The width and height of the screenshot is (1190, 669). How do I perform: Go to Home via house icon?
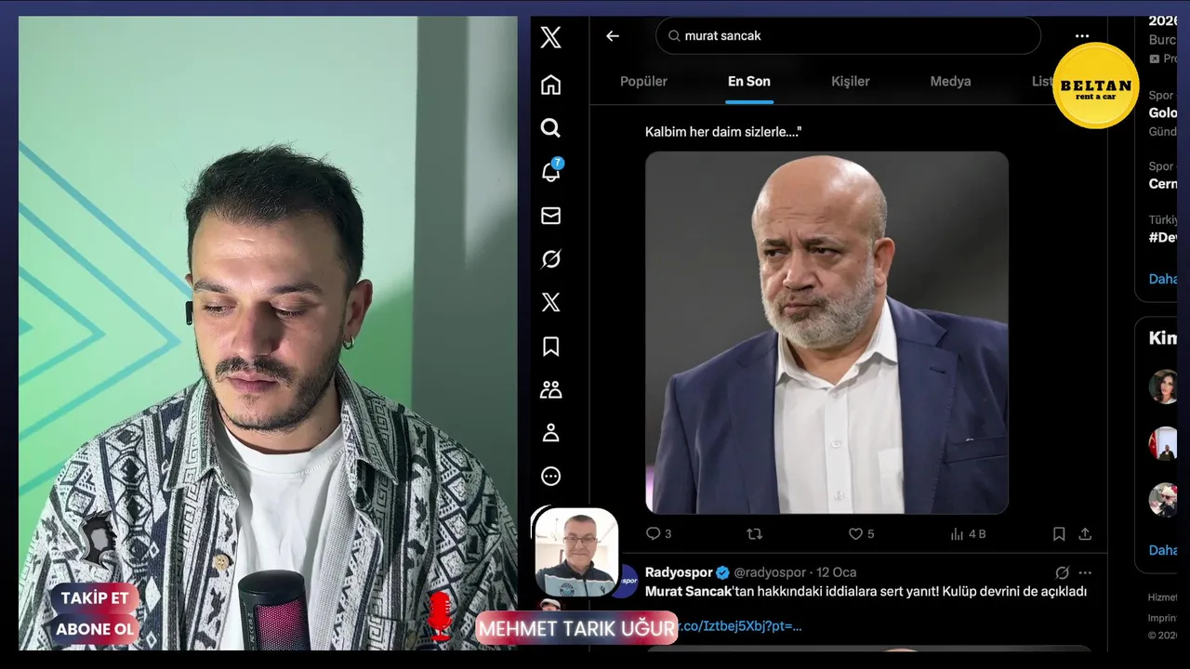(x=550, y=85)
